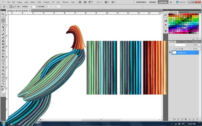The height and width of the screenshot is (126, 202).
Task: Select the Brush tool
Action: pos(3,37)
